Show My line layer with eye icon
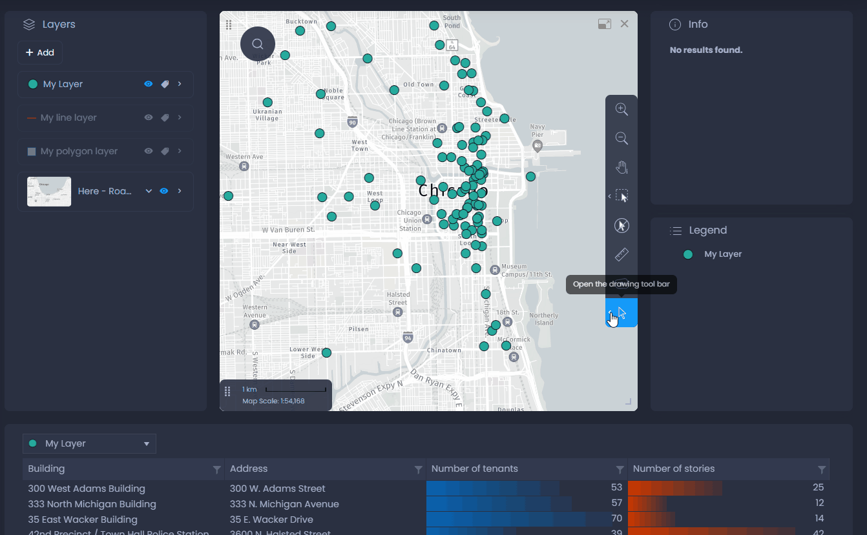The height and width of the screenshot is (535, 867). pyautogui.click(x=149, y=117)
